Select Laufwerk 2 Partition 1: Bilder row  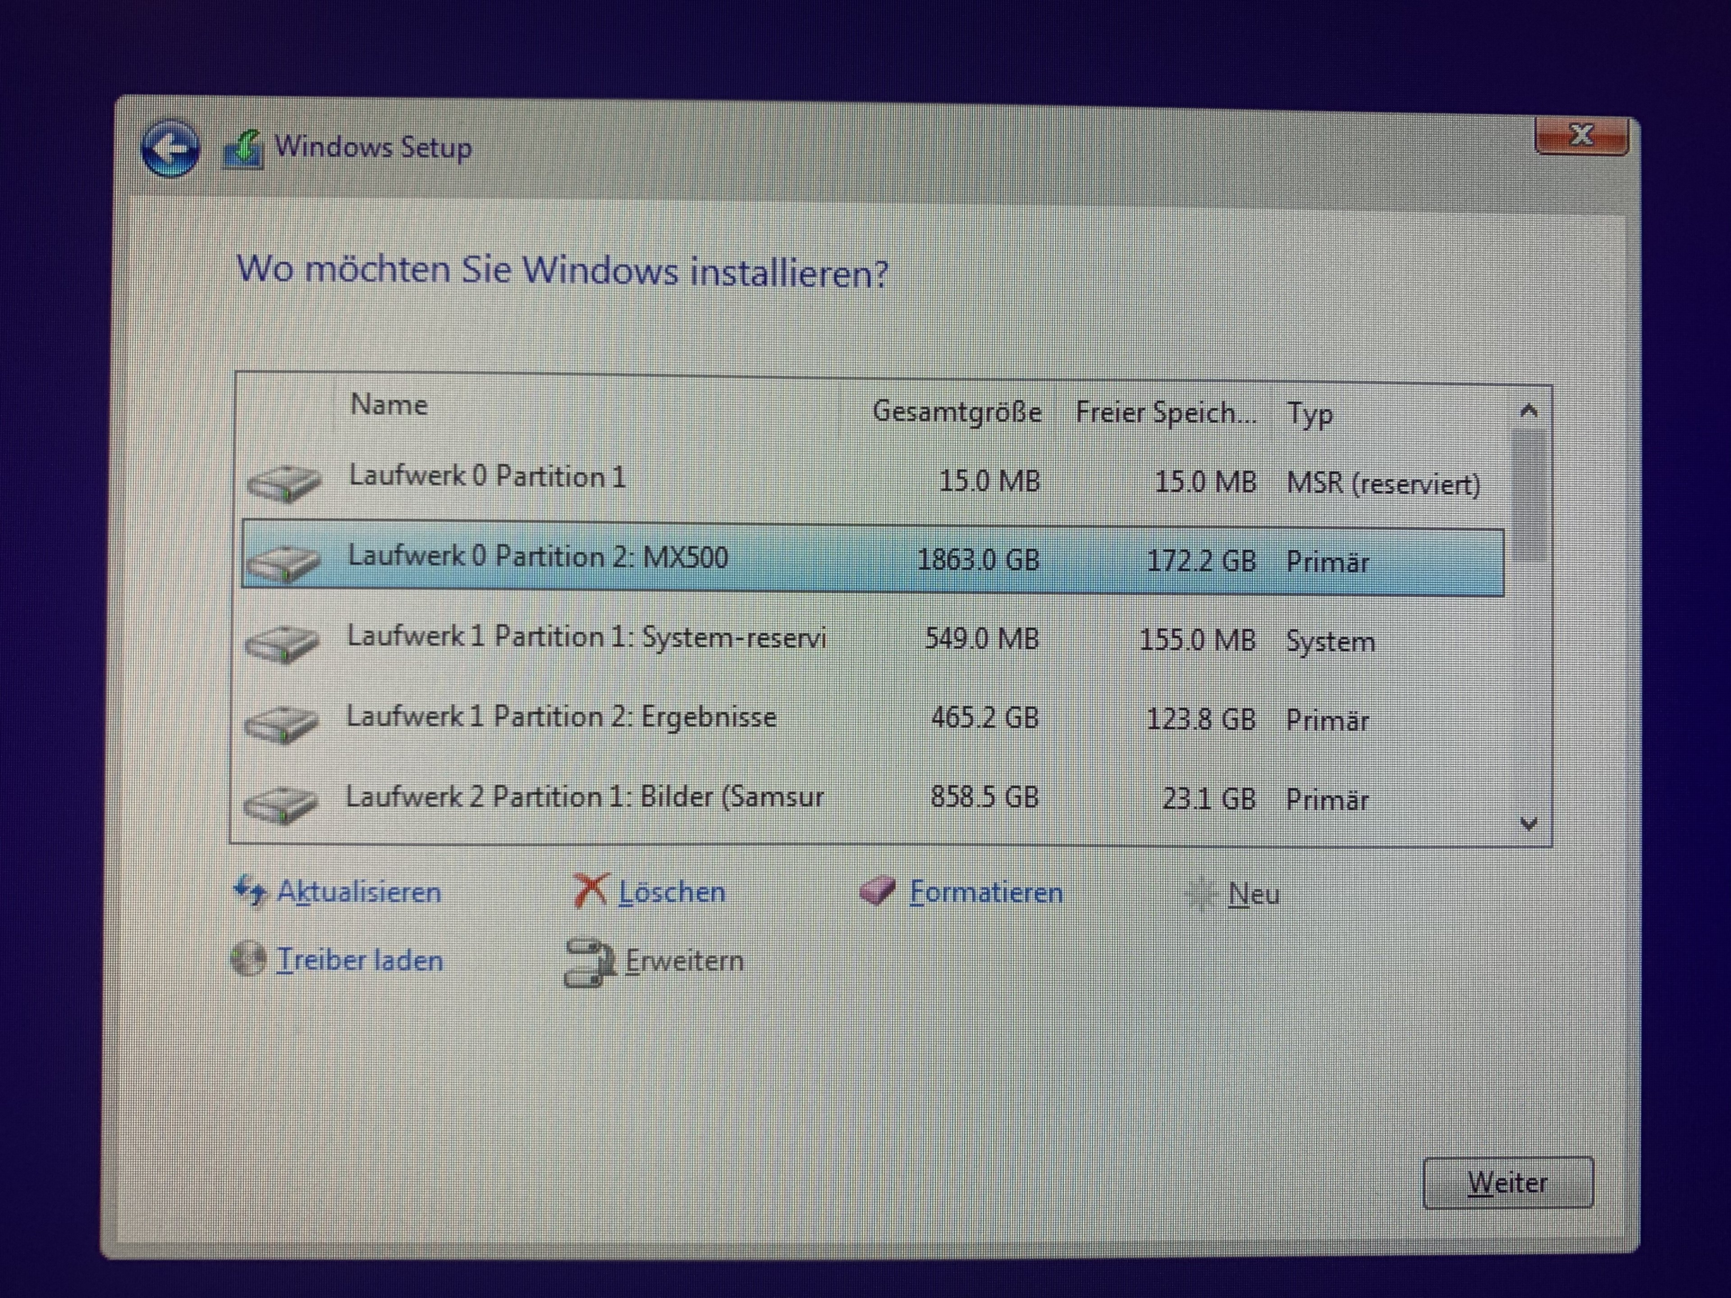584,797
